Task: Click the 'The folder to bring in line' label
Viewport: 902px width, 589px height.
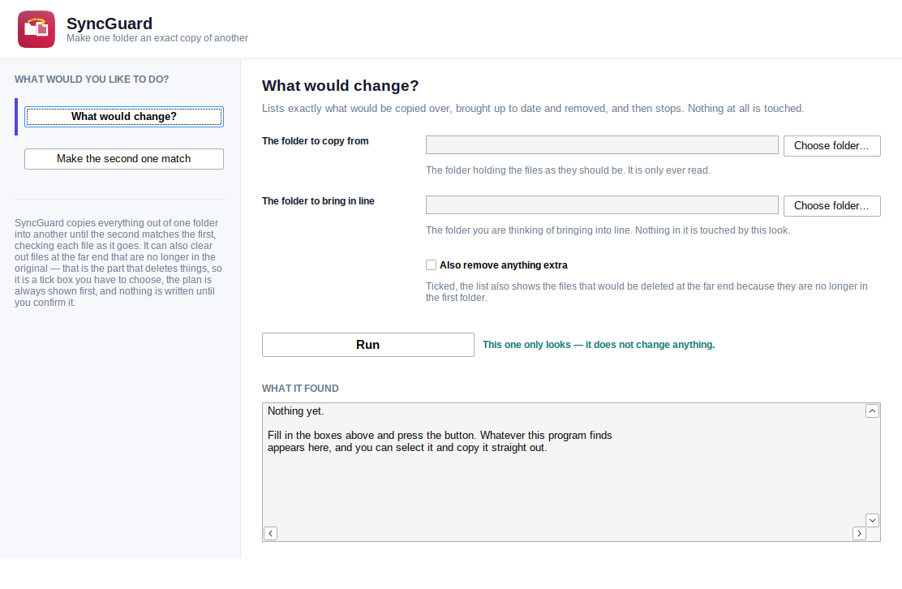Action: coord(318,200)
